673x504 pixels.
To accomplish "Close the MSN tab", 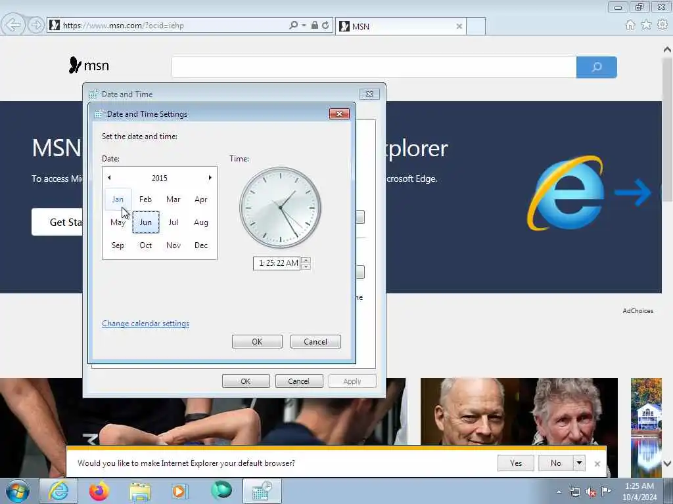I will (x=459, y=26).
